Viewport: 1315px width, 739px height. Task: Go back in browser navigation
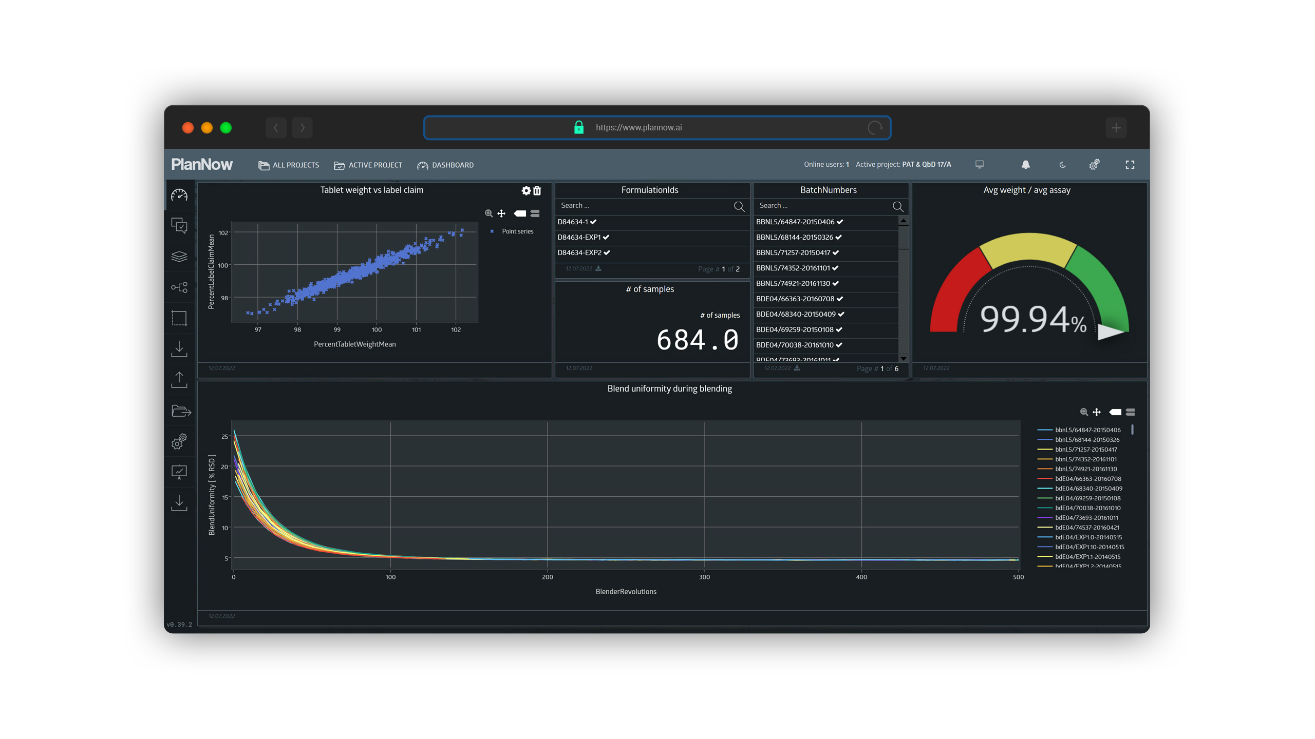point(276,127)
